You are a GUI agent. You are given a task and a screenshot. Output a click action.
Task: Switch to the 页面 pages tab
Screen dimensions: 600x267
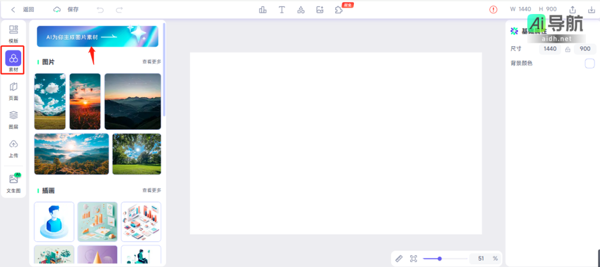click(x=13, y=90)
